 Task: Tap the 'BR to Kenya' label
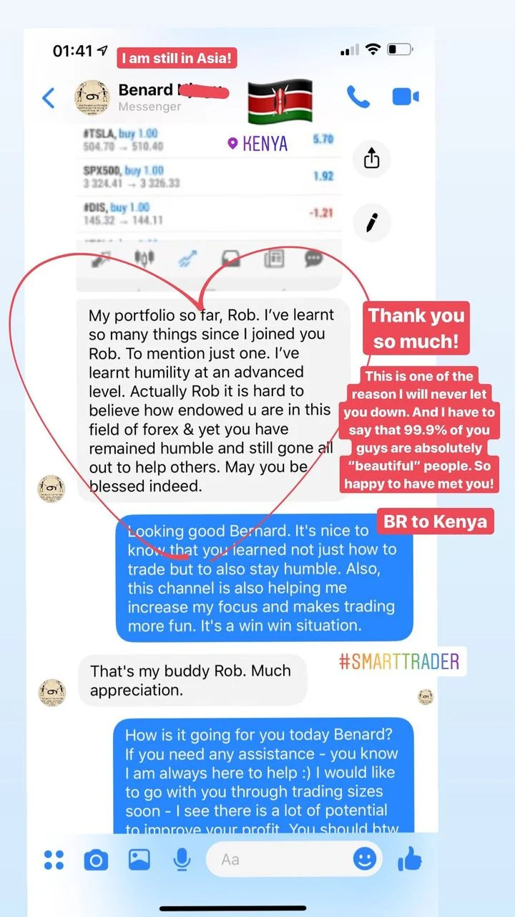(x=435, y=522)
